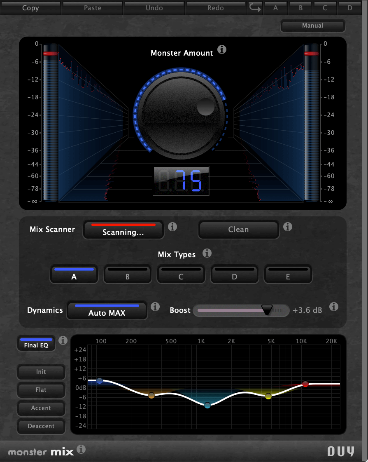Toggle the Final EQ switch
This screenshot has height=462, width=368.
(36, 343)
